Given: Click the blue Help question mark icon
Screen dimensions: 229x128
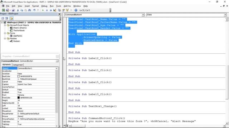Looking at the screenshot, I should [x=76, y=10].
